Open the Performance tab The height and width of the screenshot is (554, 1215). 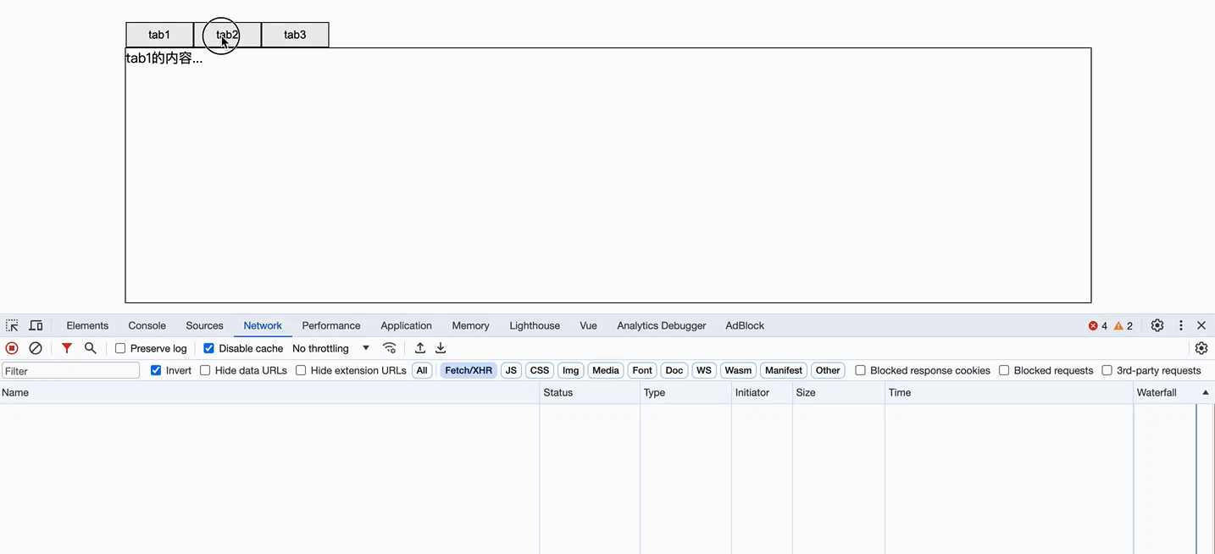pos(331,325)
